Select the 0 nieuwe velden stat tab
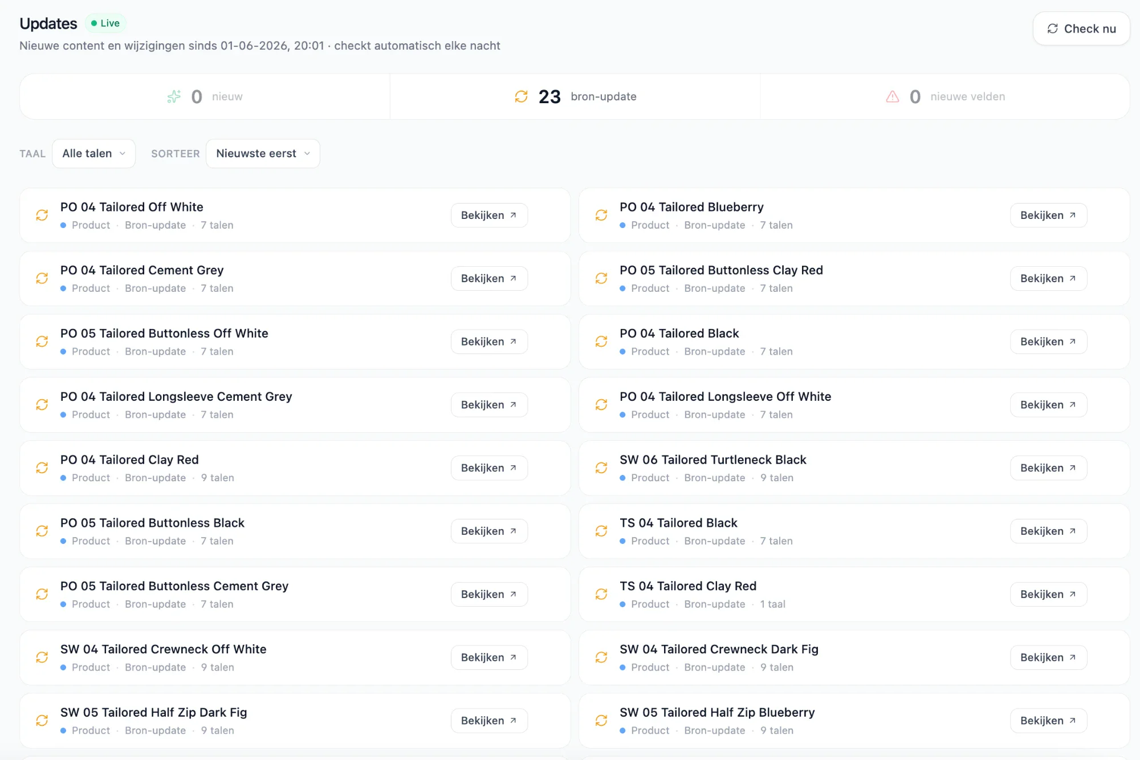 [x=945, y=96]
